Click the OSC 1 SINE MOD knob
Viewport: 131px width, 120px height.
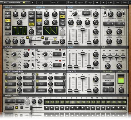pyautogui.click(x=20, y=22)
